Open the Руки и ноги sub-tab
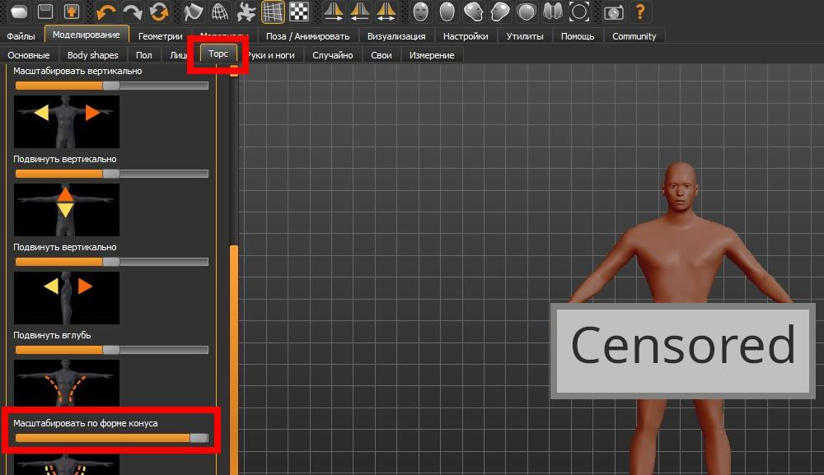The height and width of the screenshot is (475, 824). point(271,55)
